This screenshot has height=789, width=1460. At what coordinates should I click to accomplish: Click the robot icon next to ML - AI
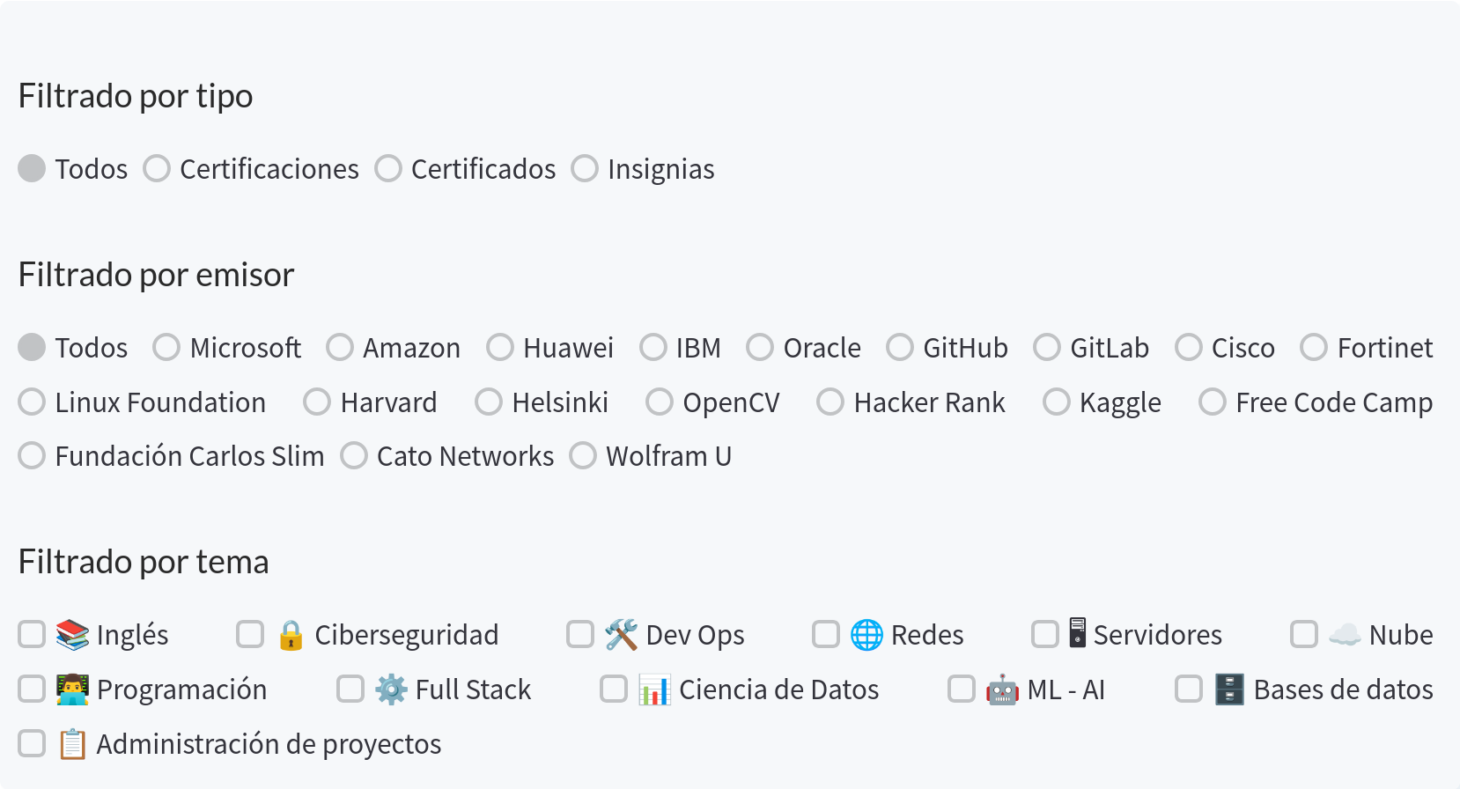[x=1002, y=689]
